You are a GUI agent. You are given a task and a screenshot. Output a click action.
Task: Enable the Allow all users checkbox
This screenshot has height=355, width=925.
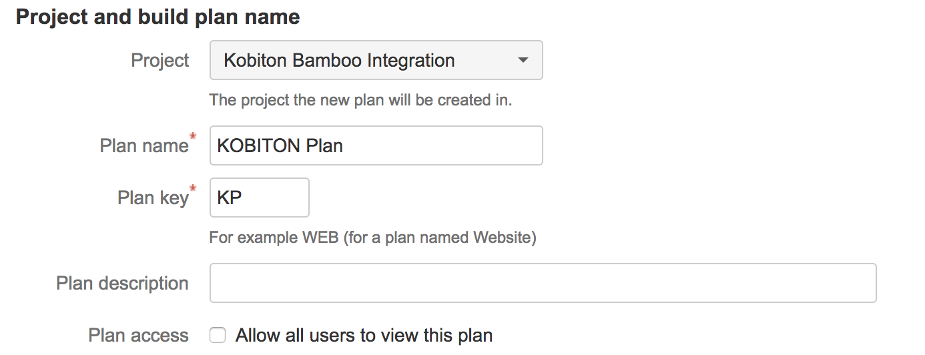click(218, 335)
